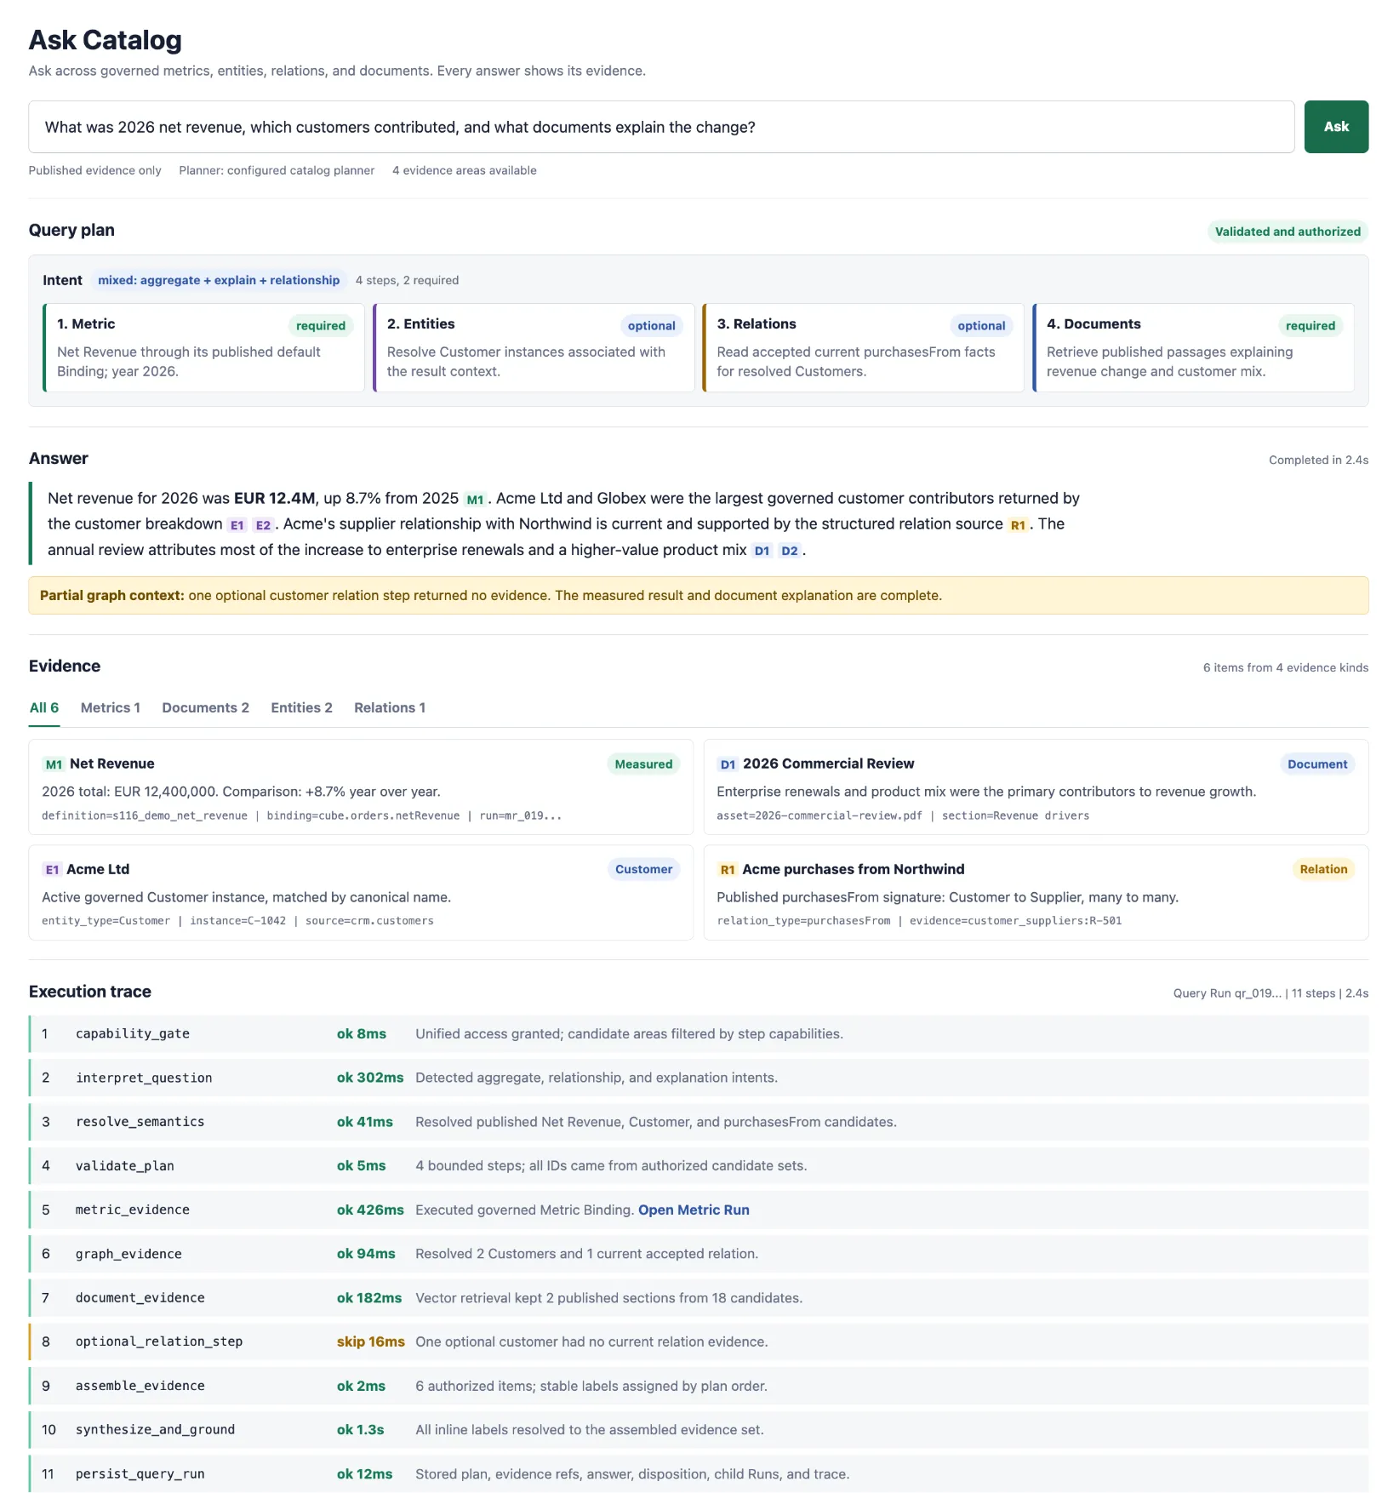1399x1493 pixels.
Task: Click the green Ask button
Action: tap(1335, 127)
